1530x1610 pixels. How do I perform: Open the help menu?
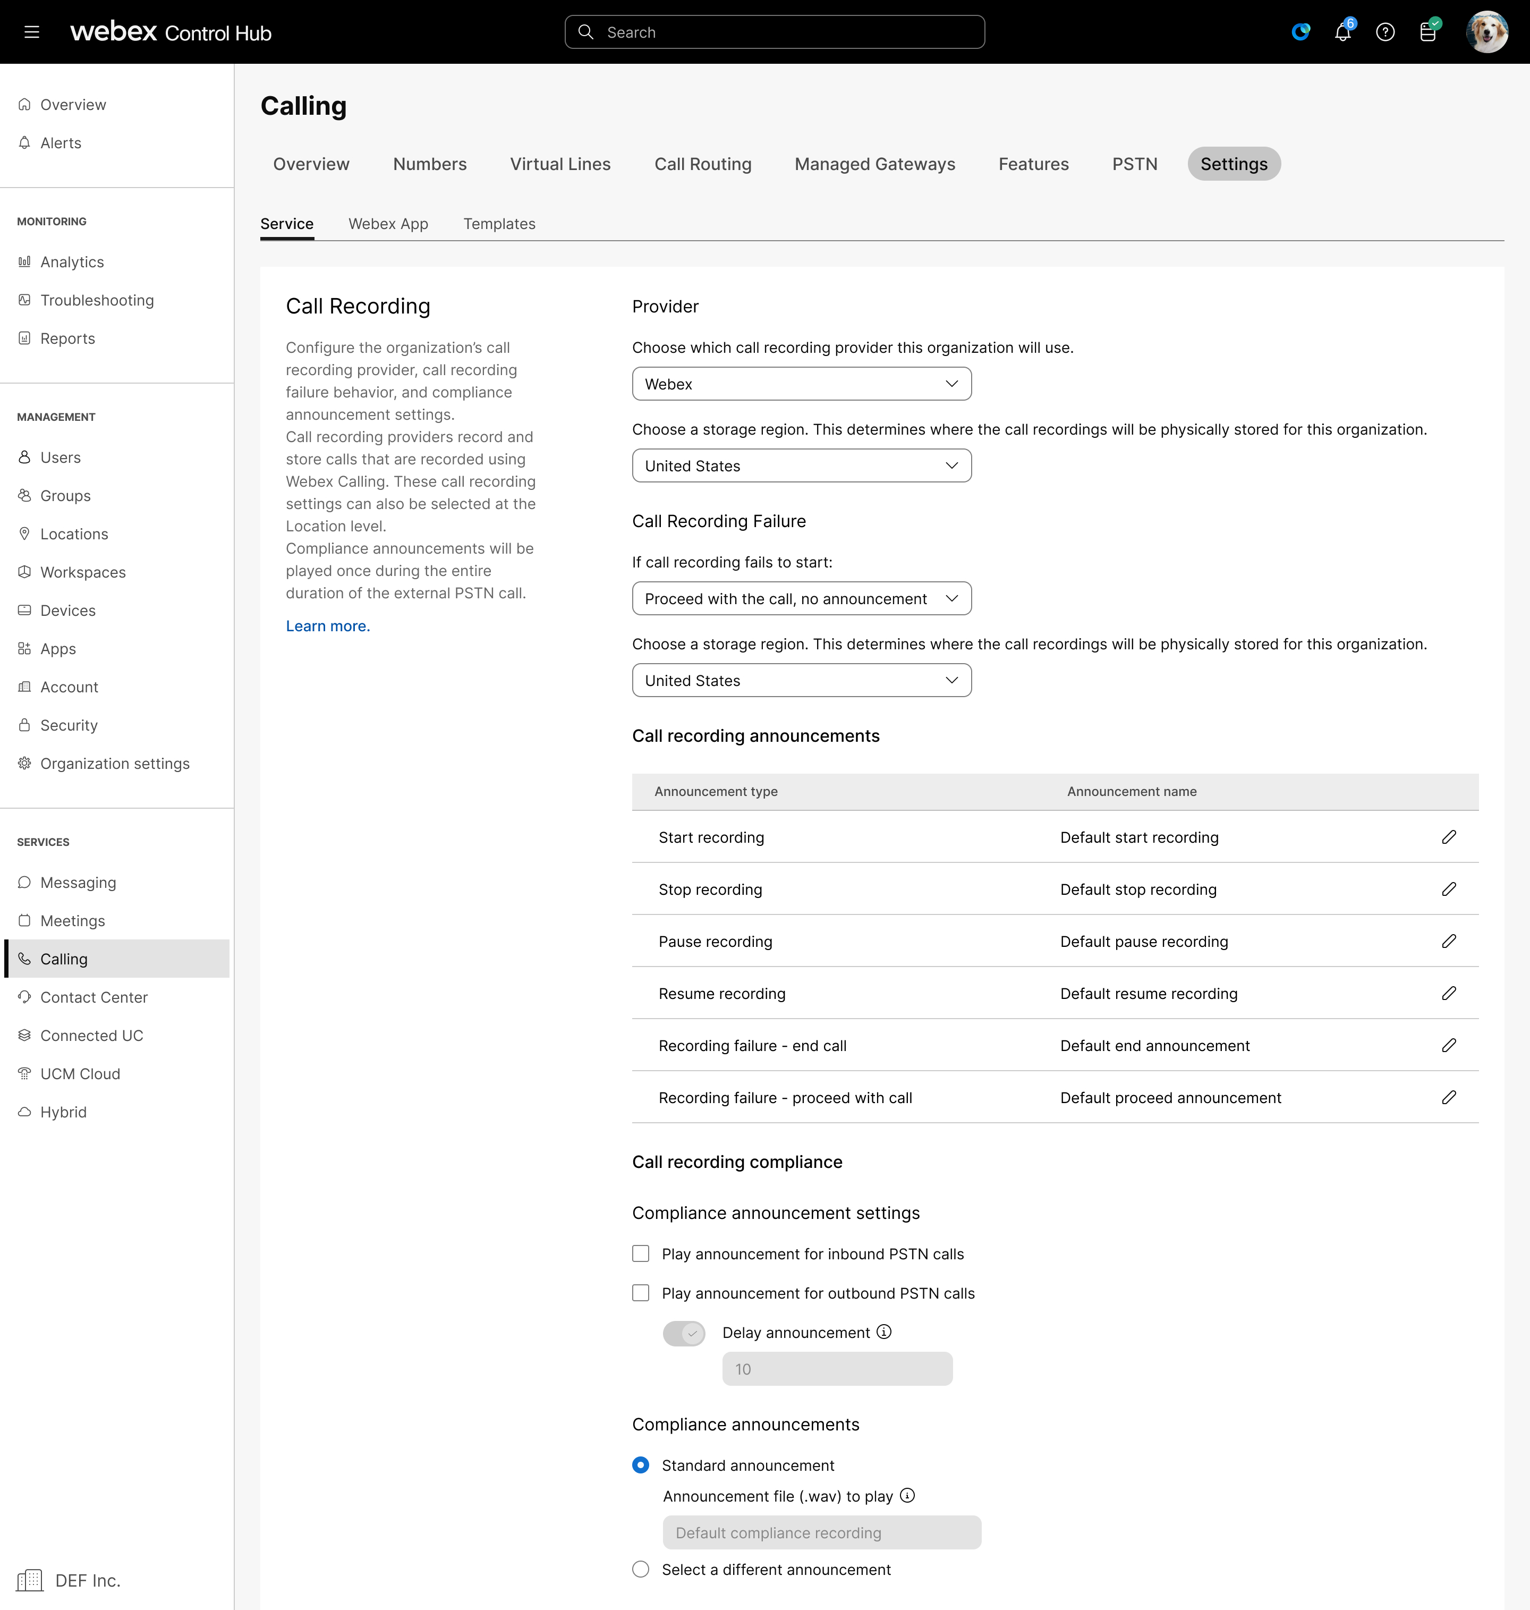pos(1385,32)
